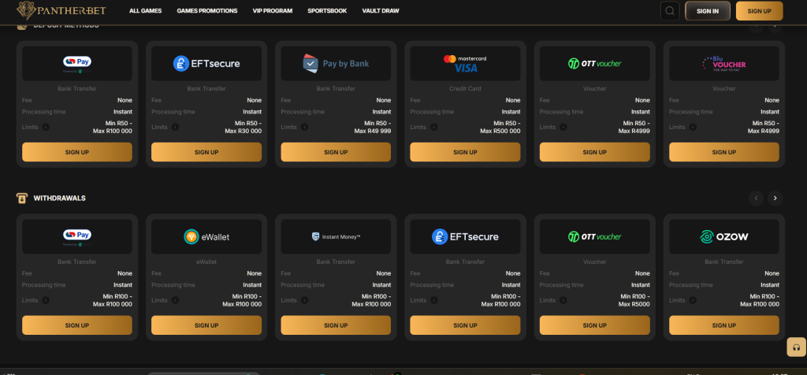Show limits info for EFTsecure deposit
Image resolution: width=807 pixels, height=375 pixels.
175,127
